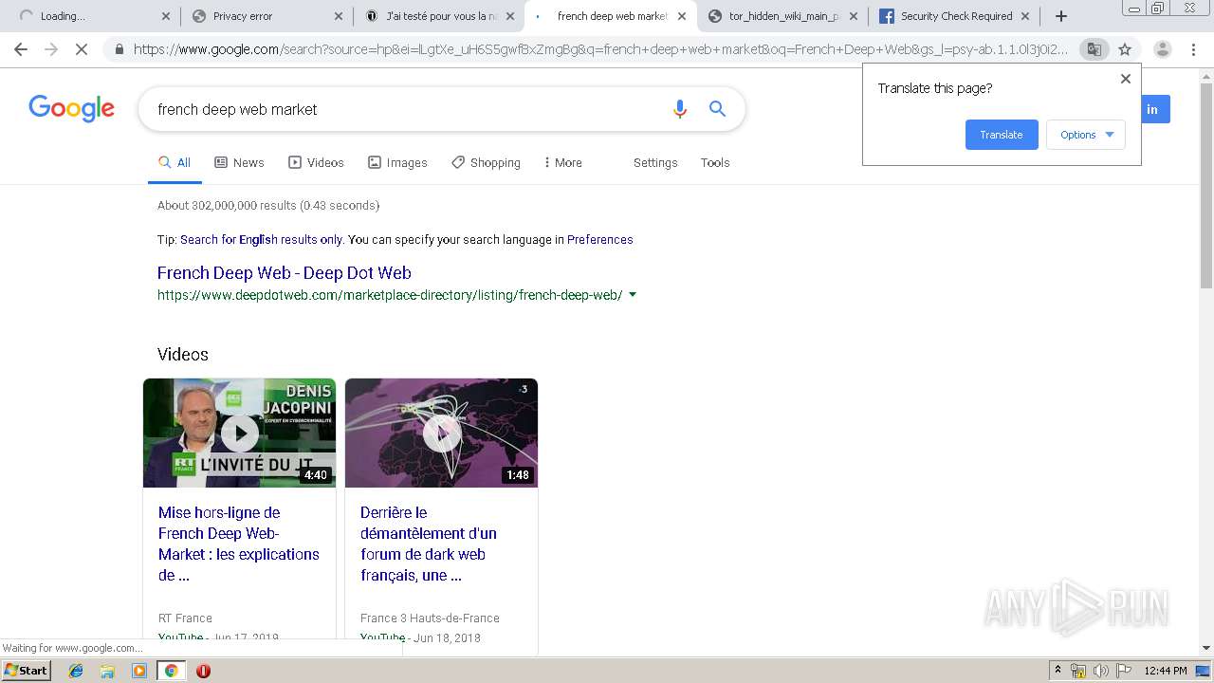1214x683 pixels.
Task: Open the dropdown arrow beside deepdotweb URL
Action: coord(633,295)
